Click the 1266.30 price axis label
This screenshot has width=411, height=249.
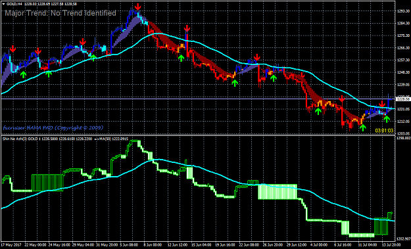click(x=403, y=48)
